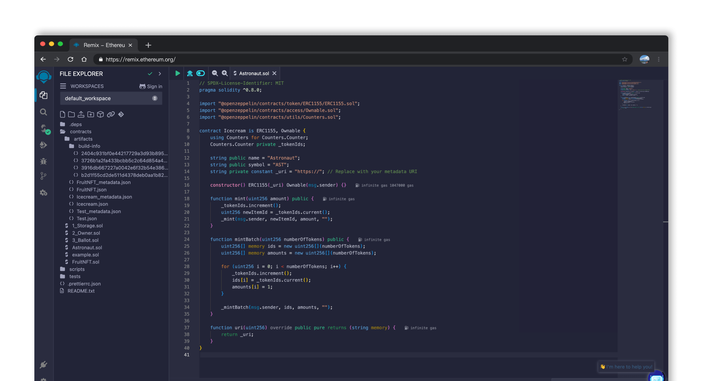Open the Git panel in the sidebar

point(43,176)
